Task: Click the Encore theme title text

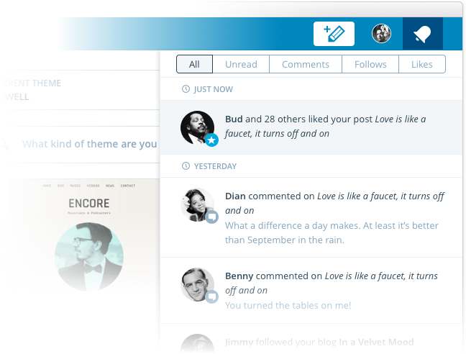Action: (x=89, y=204)
